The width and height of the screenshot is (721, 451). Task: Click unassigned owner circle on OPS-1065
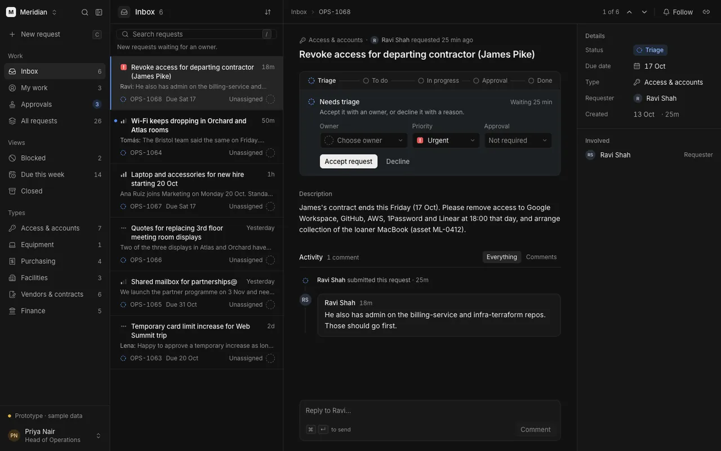270,304
